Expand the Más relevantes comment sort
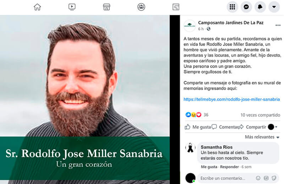 click(262, 137)
